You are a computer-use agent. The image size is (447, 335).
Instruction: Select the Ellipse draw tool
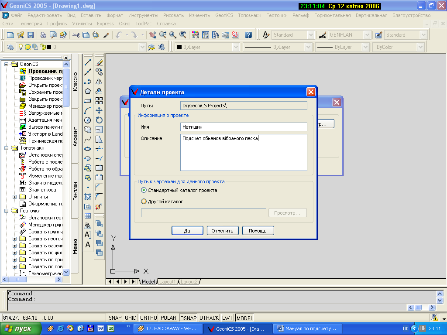88,149
